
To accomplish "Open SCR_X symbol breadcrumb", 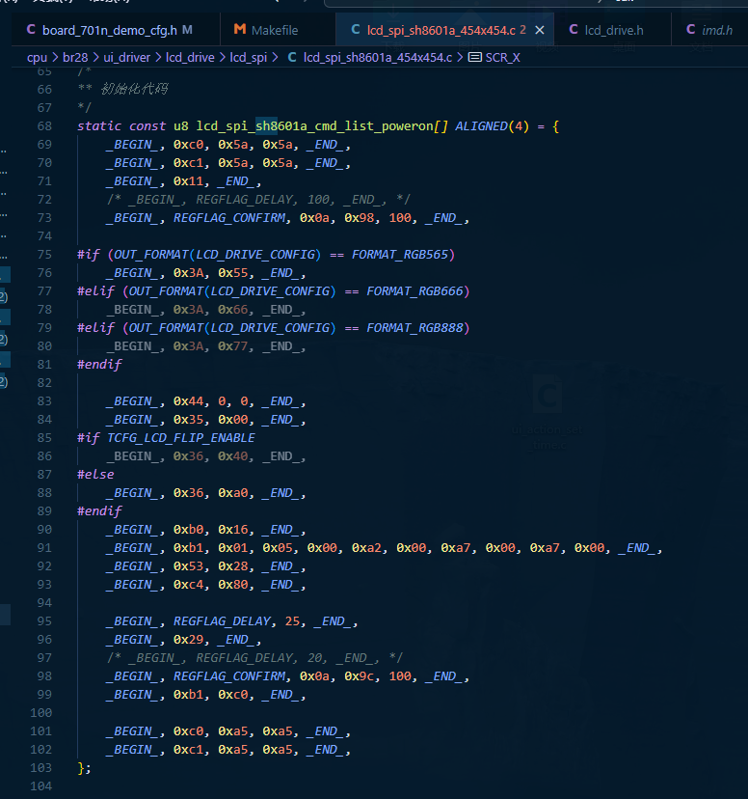I will click(x=503, y=58).
